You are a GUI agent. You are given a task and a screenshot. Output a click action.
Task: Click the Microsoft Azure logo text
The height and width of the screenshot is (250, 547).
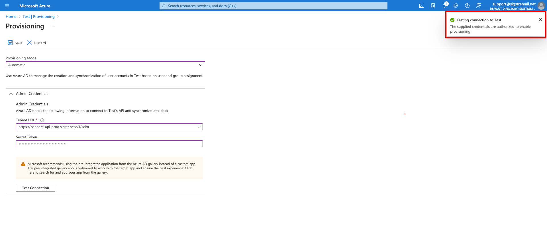point(35,6)
